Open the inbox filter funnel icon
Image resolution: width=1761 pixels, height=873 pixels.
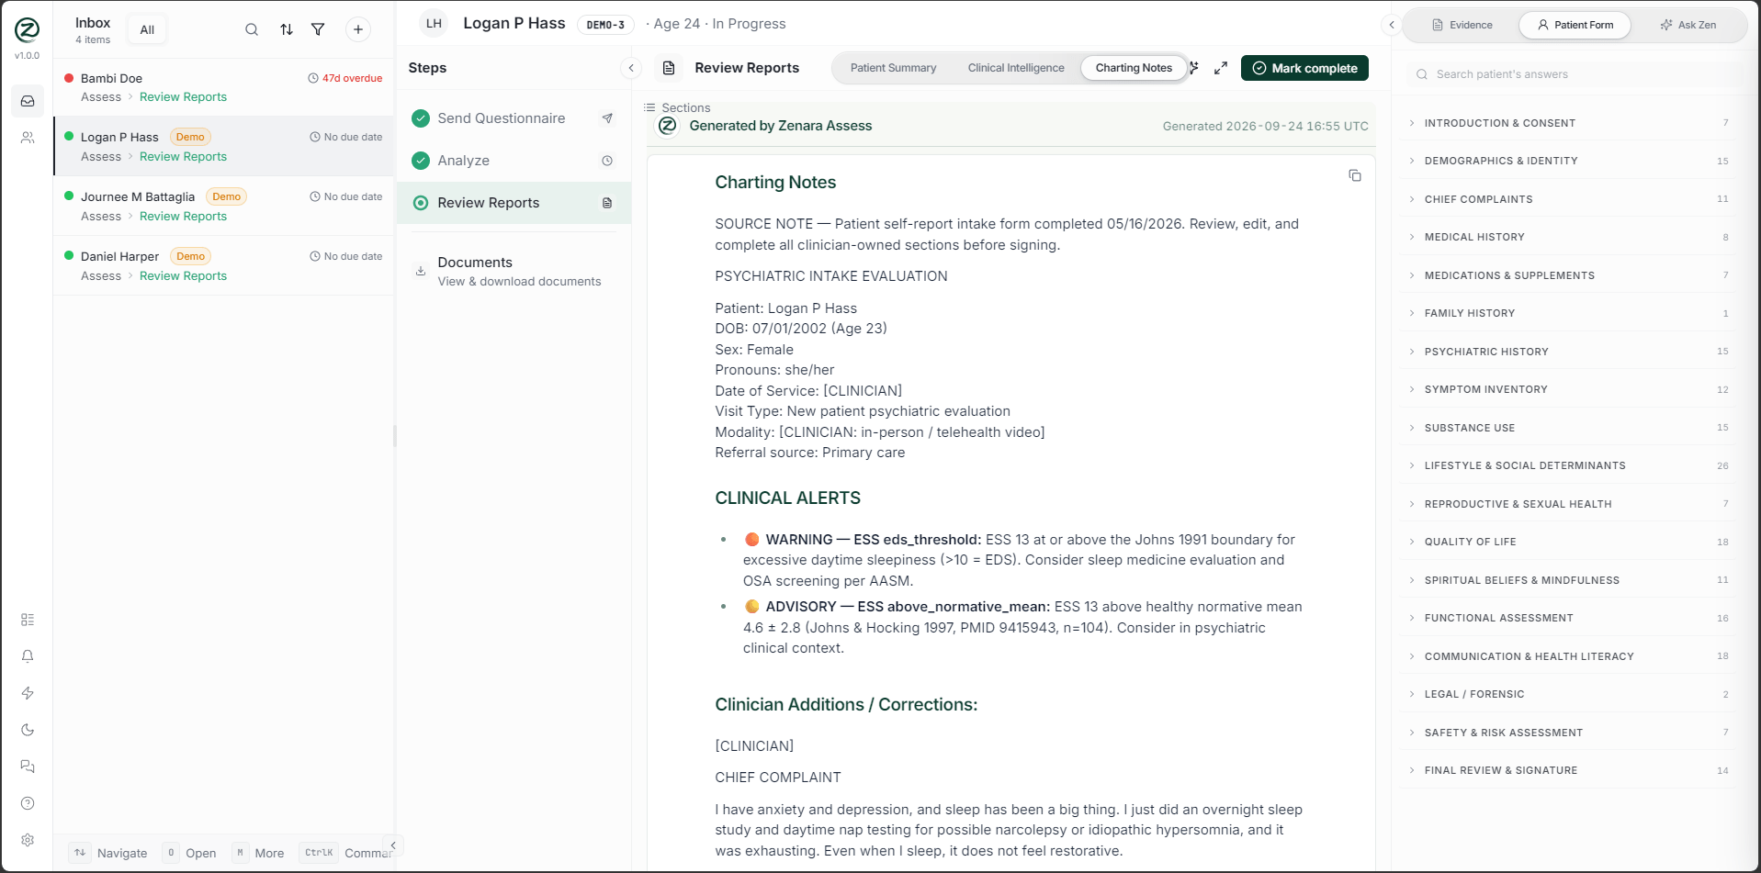[318, 29]
